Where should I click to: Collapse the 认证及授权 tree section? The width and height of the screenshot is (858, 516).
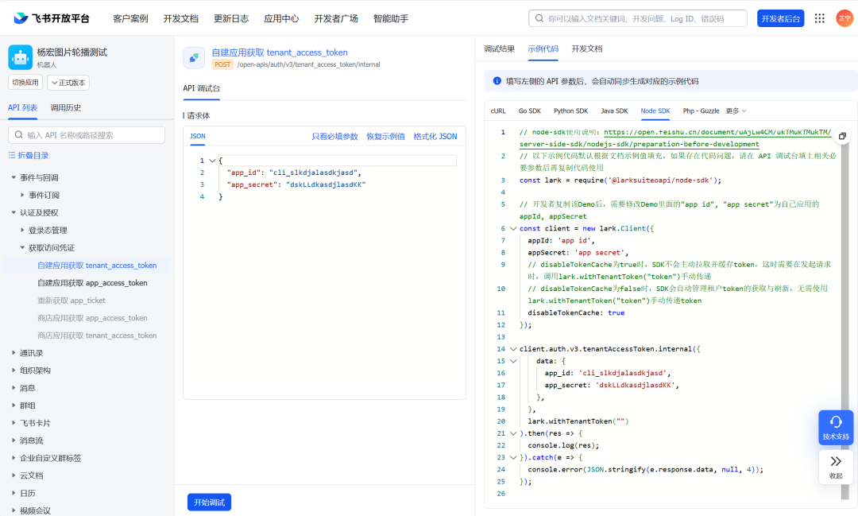[x=14, y=213]
